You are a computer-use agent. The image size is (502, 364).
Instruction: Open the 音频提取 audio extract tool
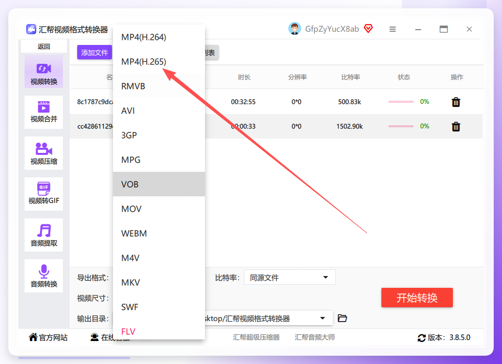(43, 235)
